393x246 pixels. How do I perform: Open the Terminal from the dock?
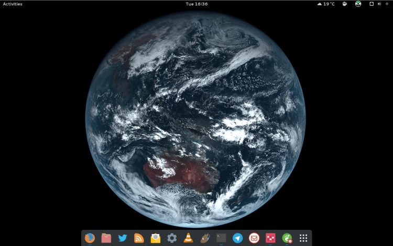(221, 238)
